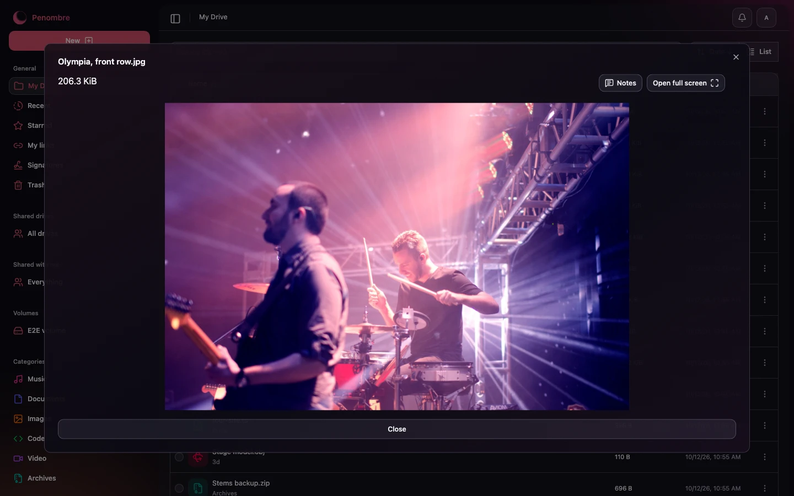Open the notifications bell

click(742, 18)
